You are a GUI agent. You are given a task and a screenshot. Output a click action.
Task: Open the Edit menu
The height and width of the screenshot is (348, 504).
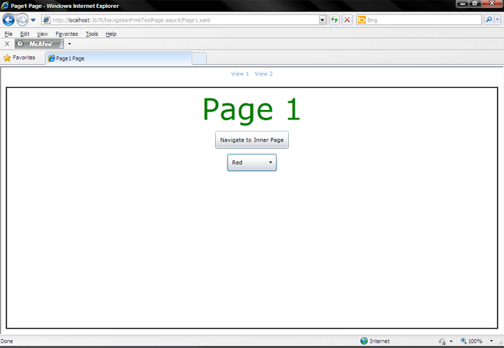pos(24,34)
